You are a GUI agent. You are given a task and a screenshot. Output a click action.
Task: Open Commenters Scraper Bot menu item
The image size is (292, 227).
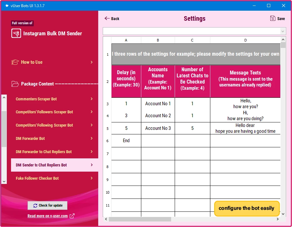click(54, 99)
